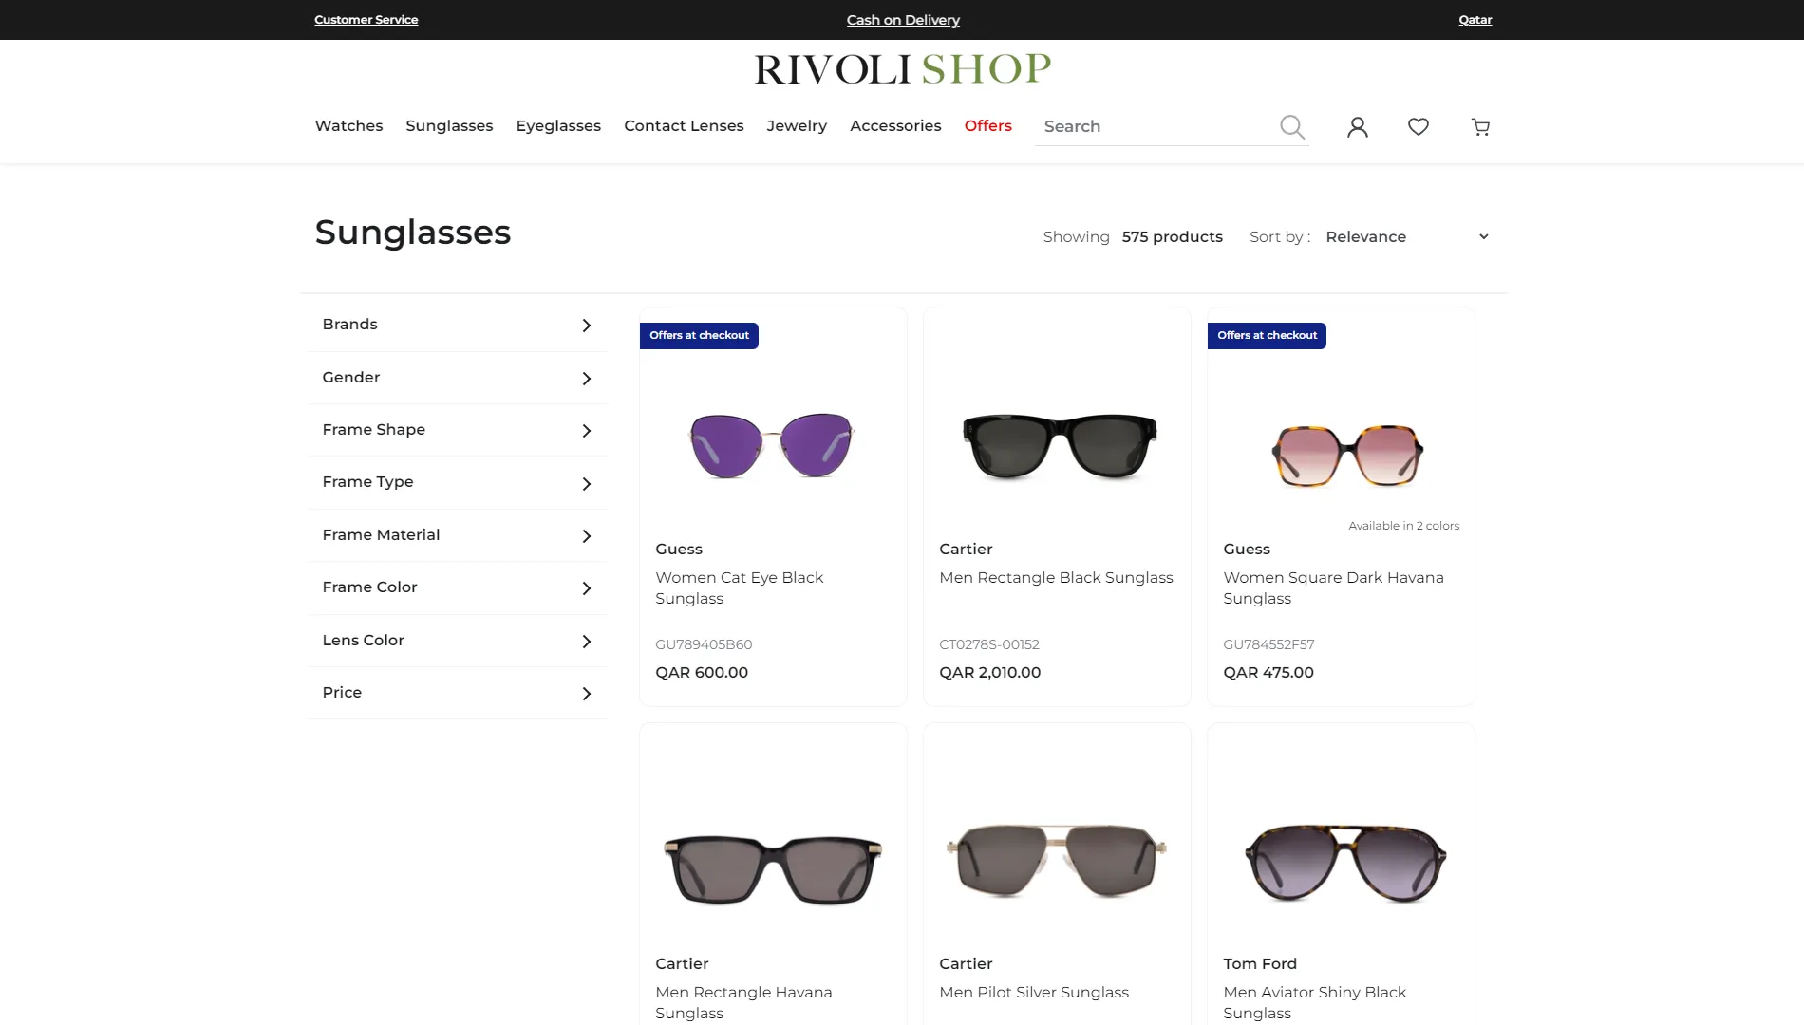The height and width of the screenshot is (1025, 1804).
Task: Click Women Square Dark Havana Sunglass title
Action: (x=1333, y=588)
